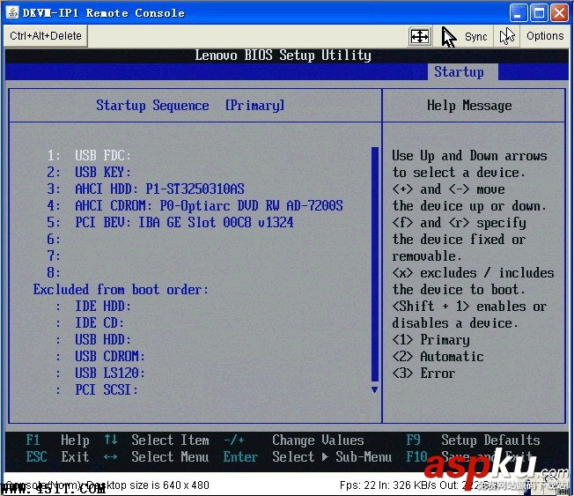Screen dimensions: 574x496
Task: Click the Sync mouse button
Action: [464, 36]
